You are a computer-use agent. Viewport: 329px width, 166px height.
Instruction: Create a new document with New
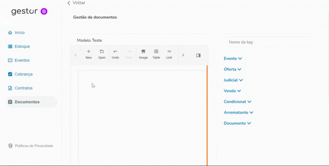coord(89,54)
